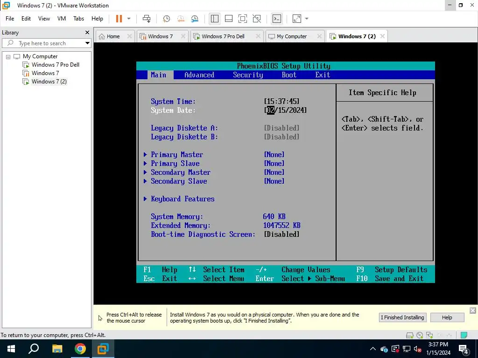This screenshot has height=358, width=478.
Task: Open the library search filter dropdown
Action: (87, 43)
